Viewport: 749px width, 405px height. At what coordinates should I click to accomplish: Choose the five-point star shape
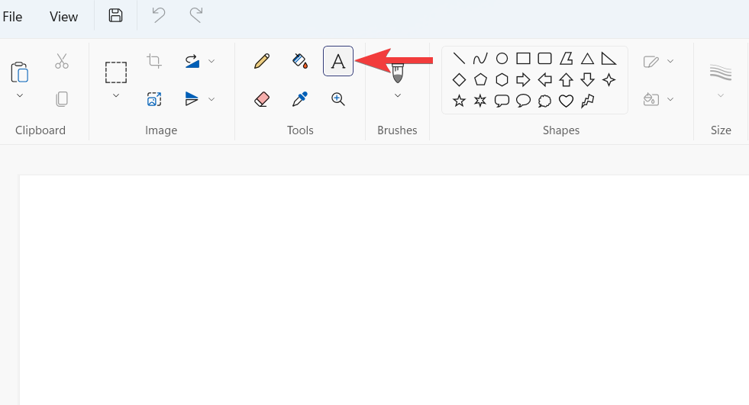click(459, 101)
